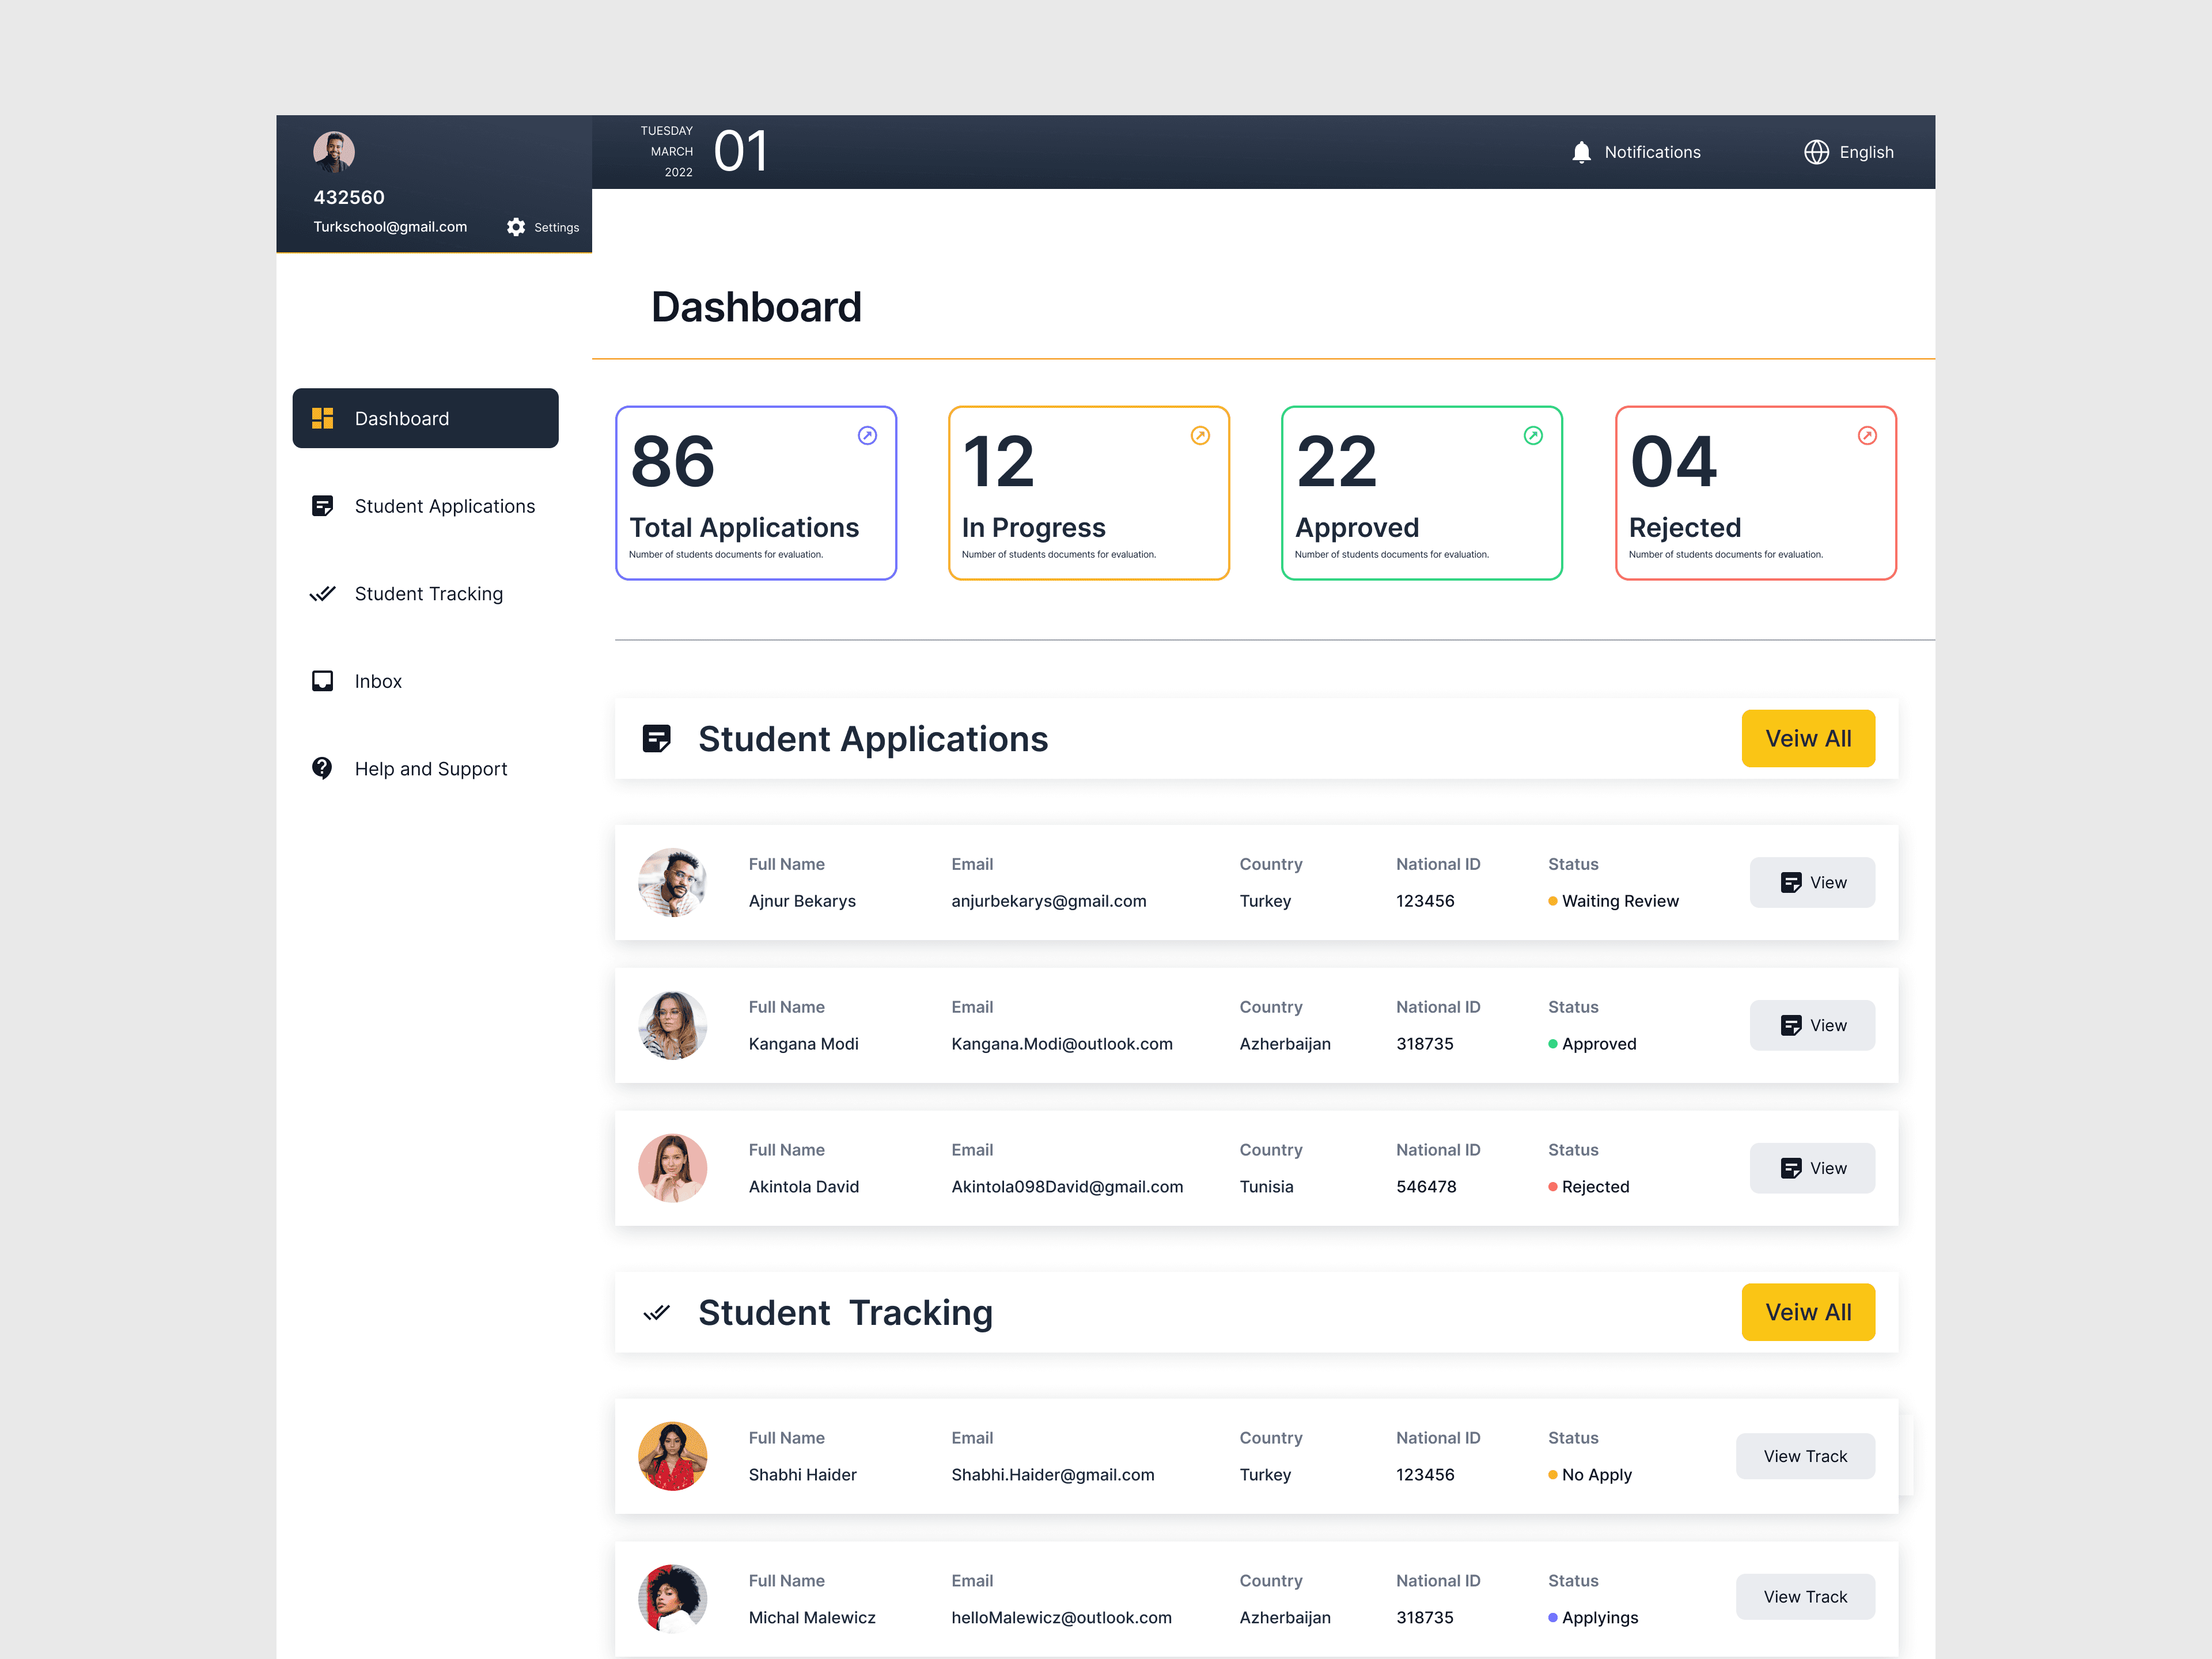Open arrow icon on In Progress card
Image resolution: width=2212 pixels, height=1659 pixels.
pos(1200,435)
